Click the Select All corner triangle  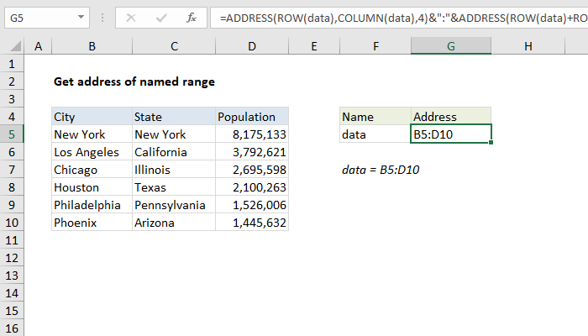13,47
